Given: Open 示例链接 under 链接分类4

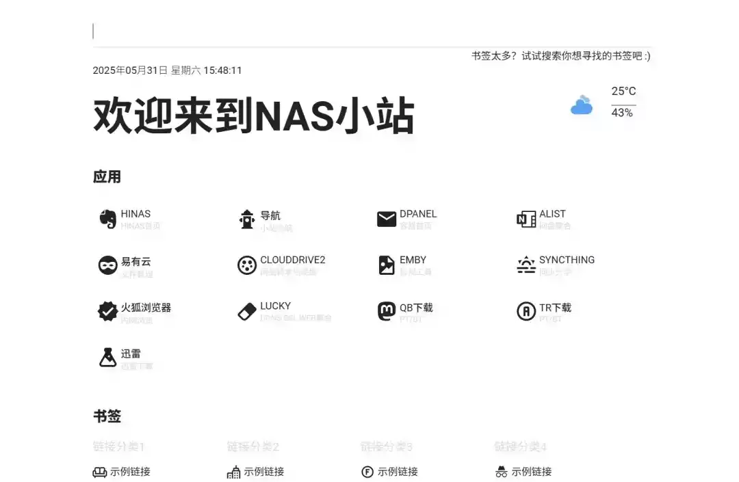Looking at the screenshot, I should point(532,472).
